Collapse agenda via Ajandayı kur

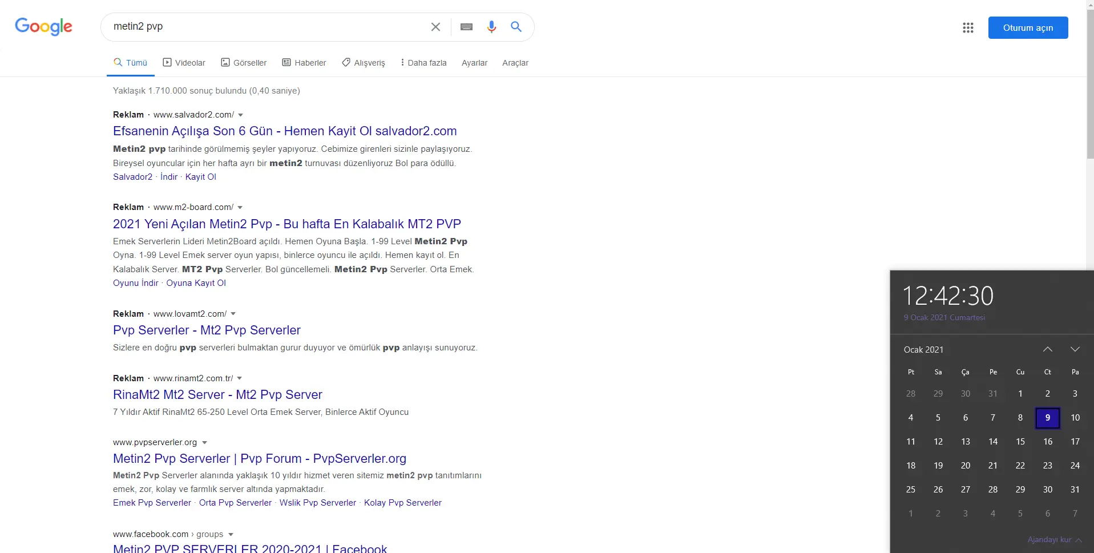(x=1055, y=540)
